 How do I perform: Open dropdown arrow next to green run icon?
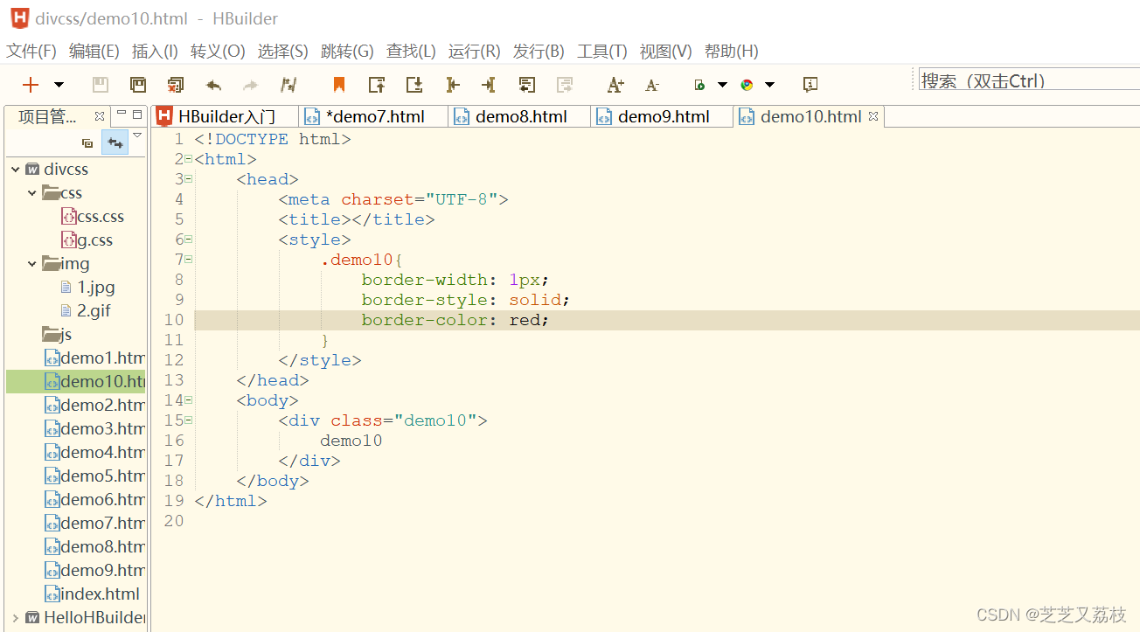click(722, 85)
